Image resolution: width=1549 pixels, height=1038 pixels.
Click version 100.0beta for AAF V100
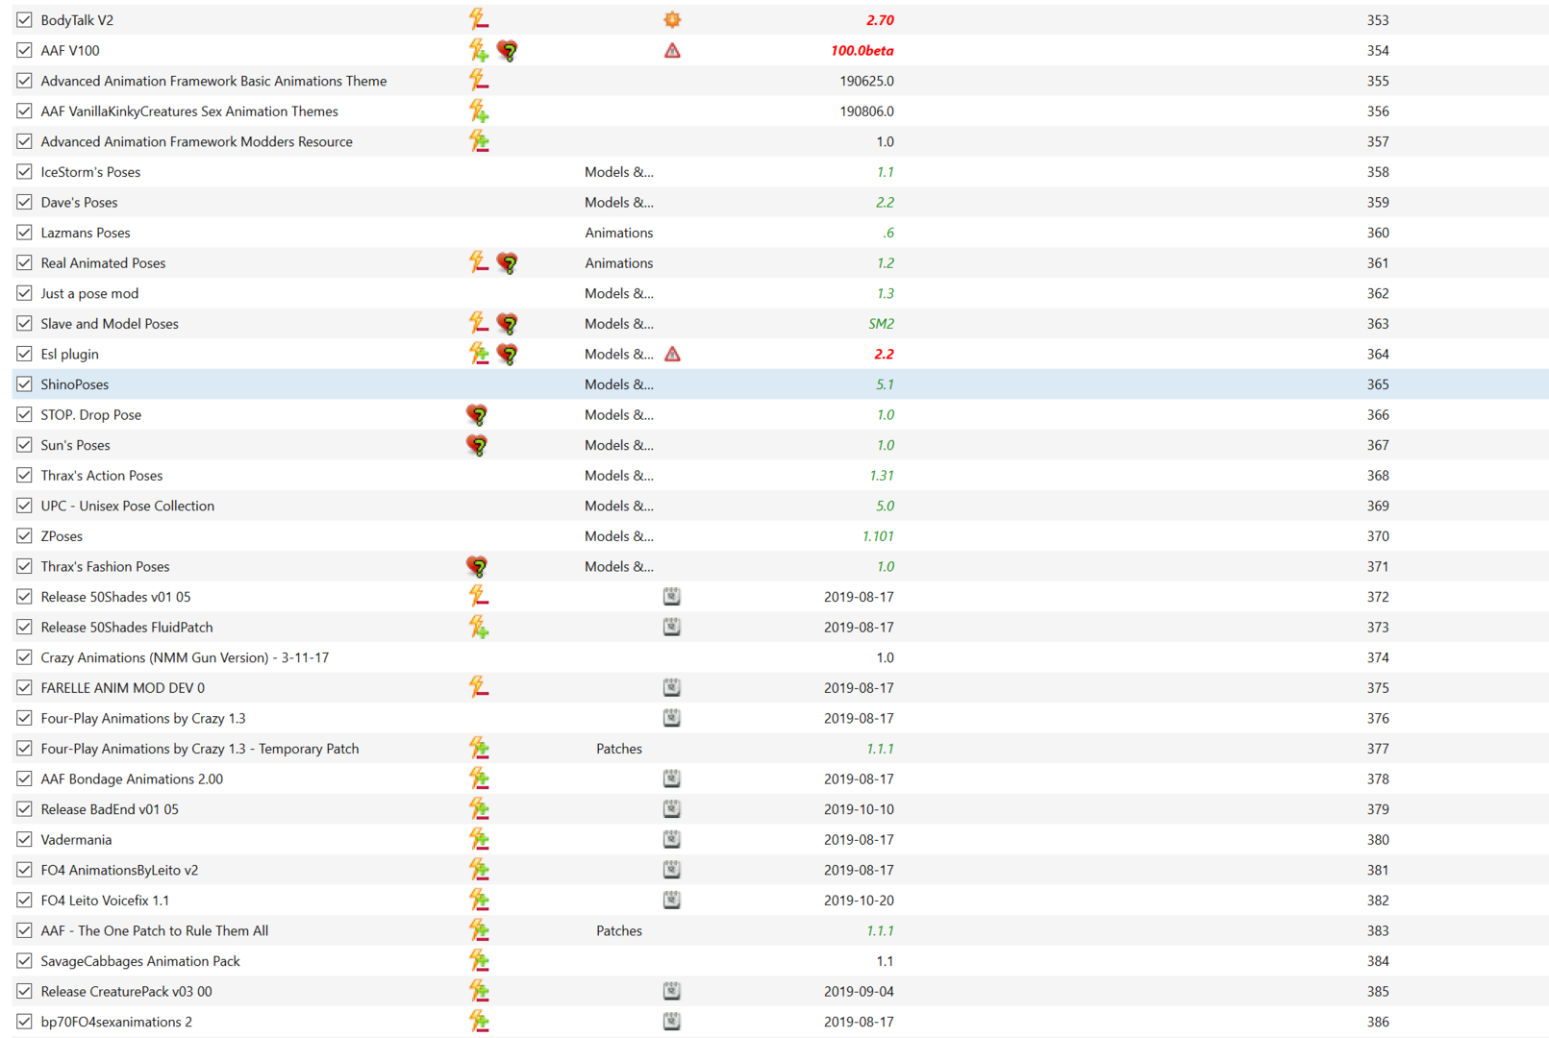point(862,50)
